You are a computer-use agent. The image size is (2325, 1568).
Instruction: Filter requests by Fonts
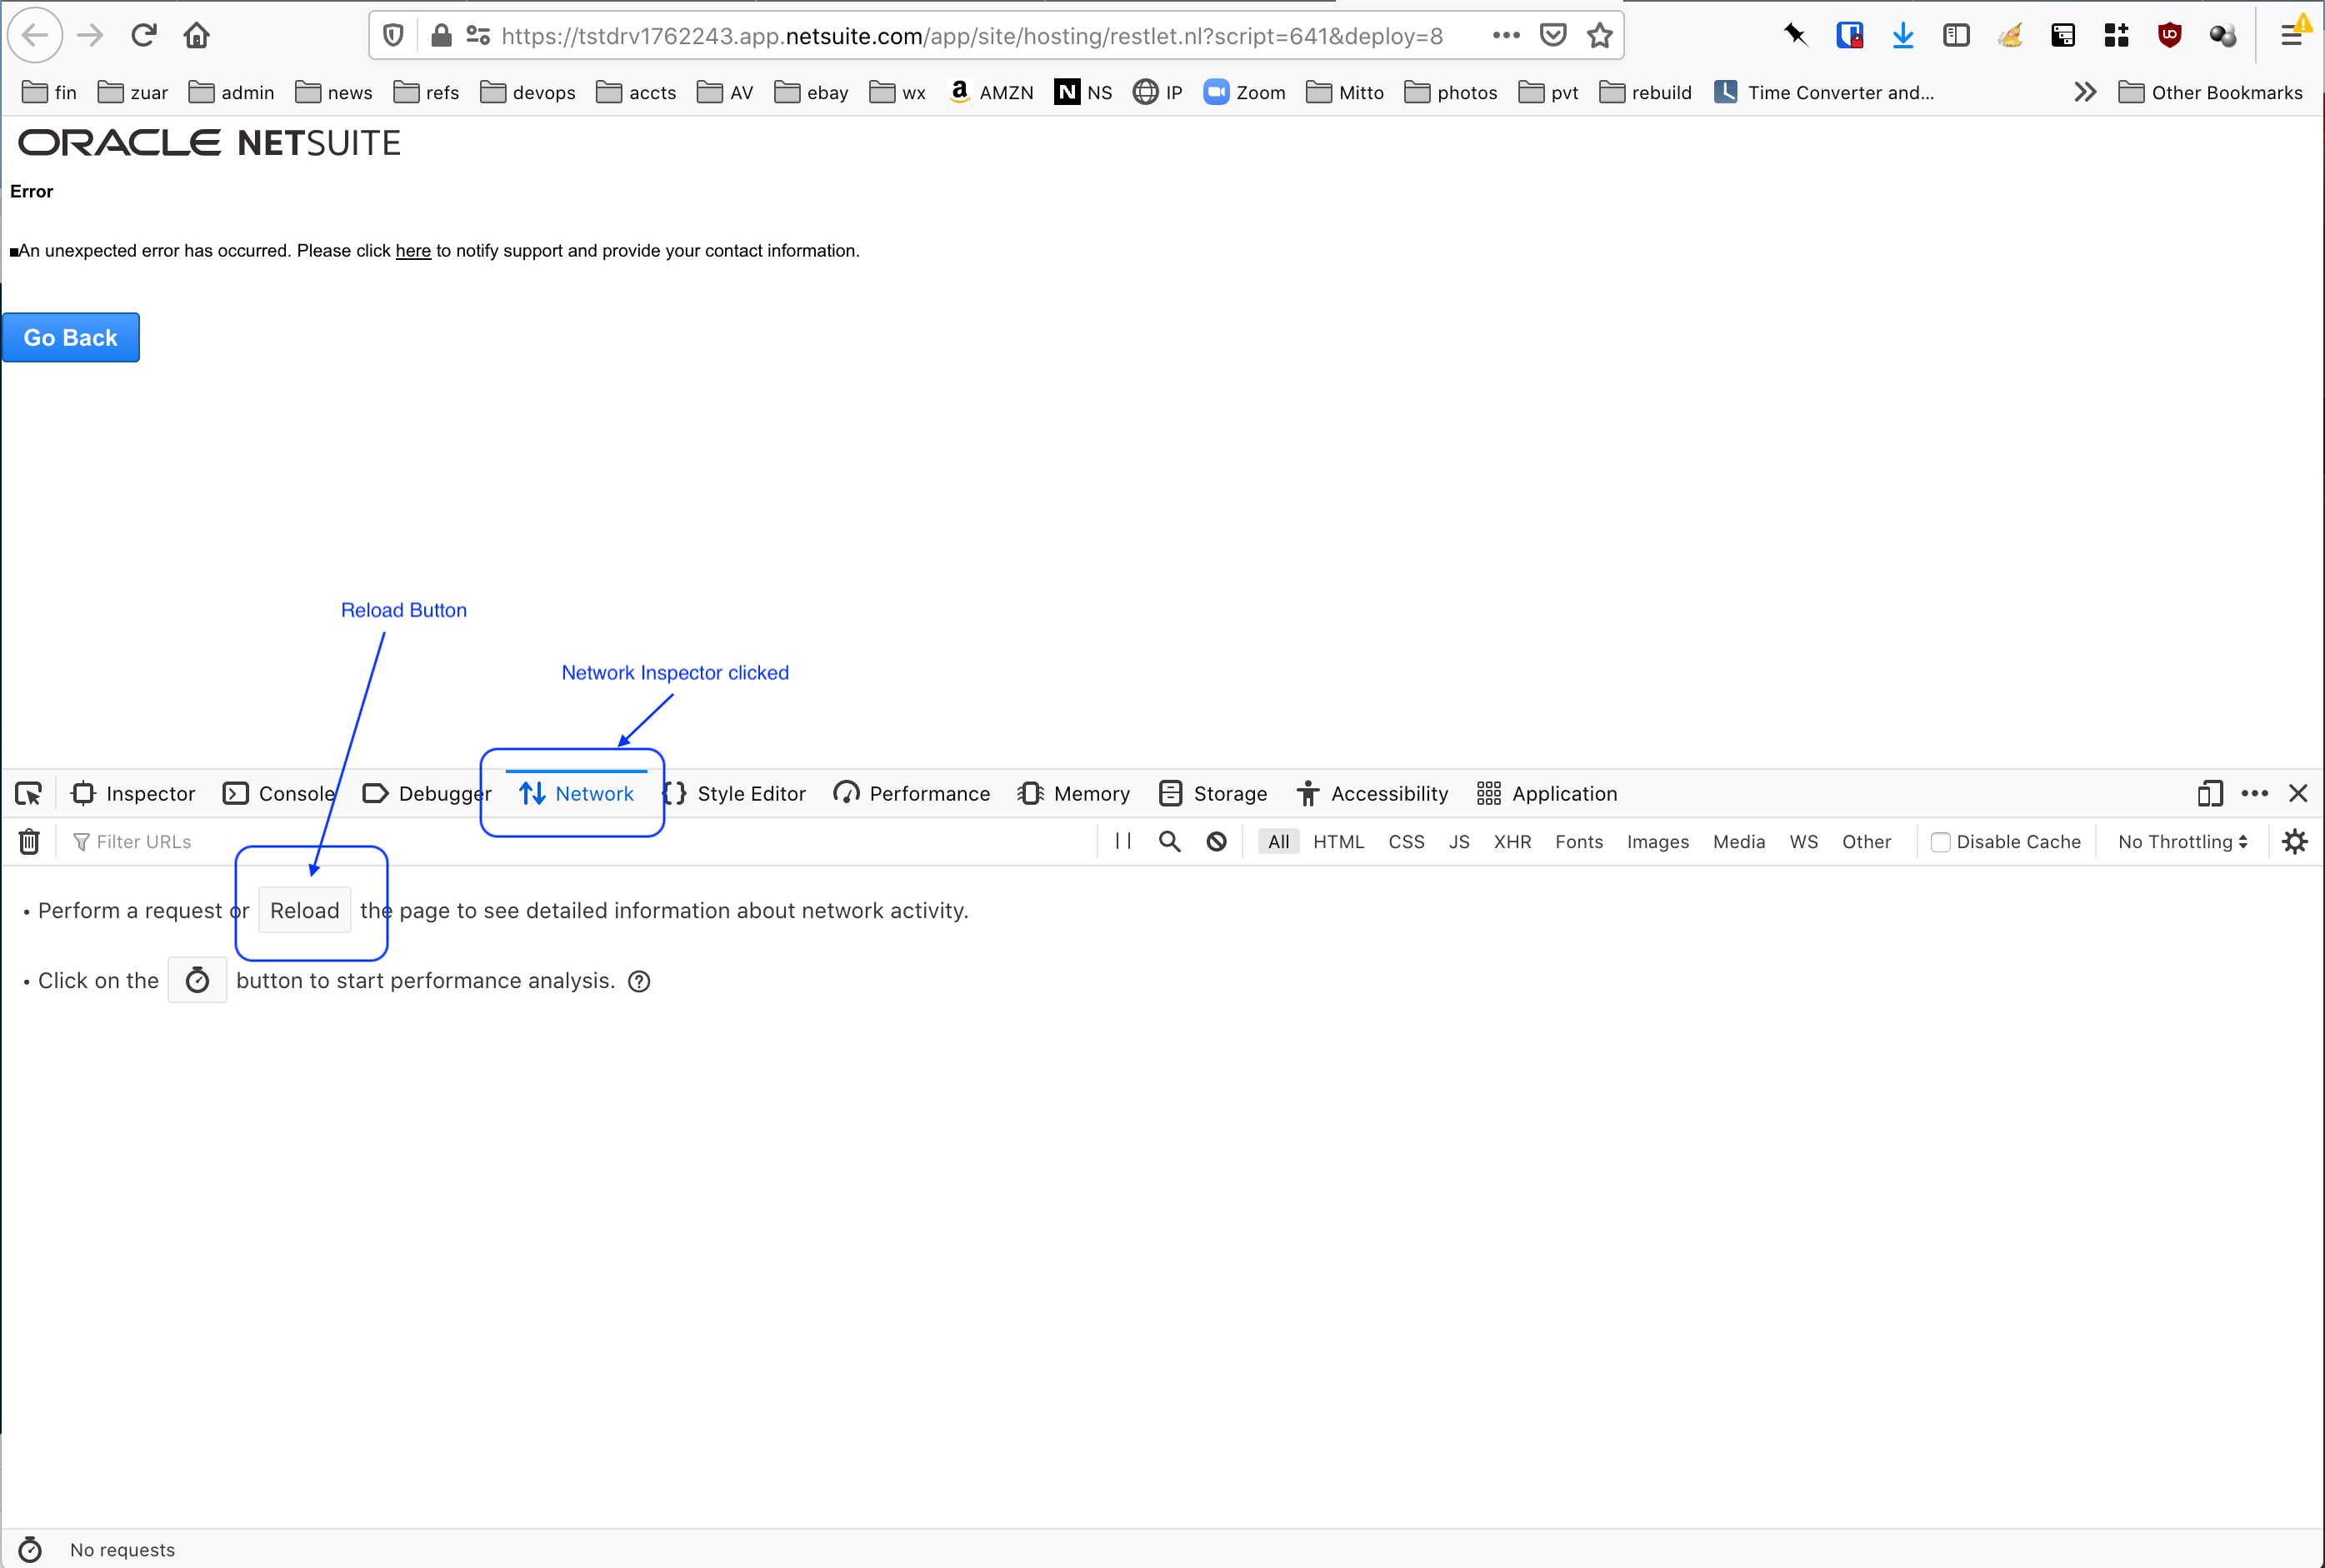click(x=1579, y=842)
